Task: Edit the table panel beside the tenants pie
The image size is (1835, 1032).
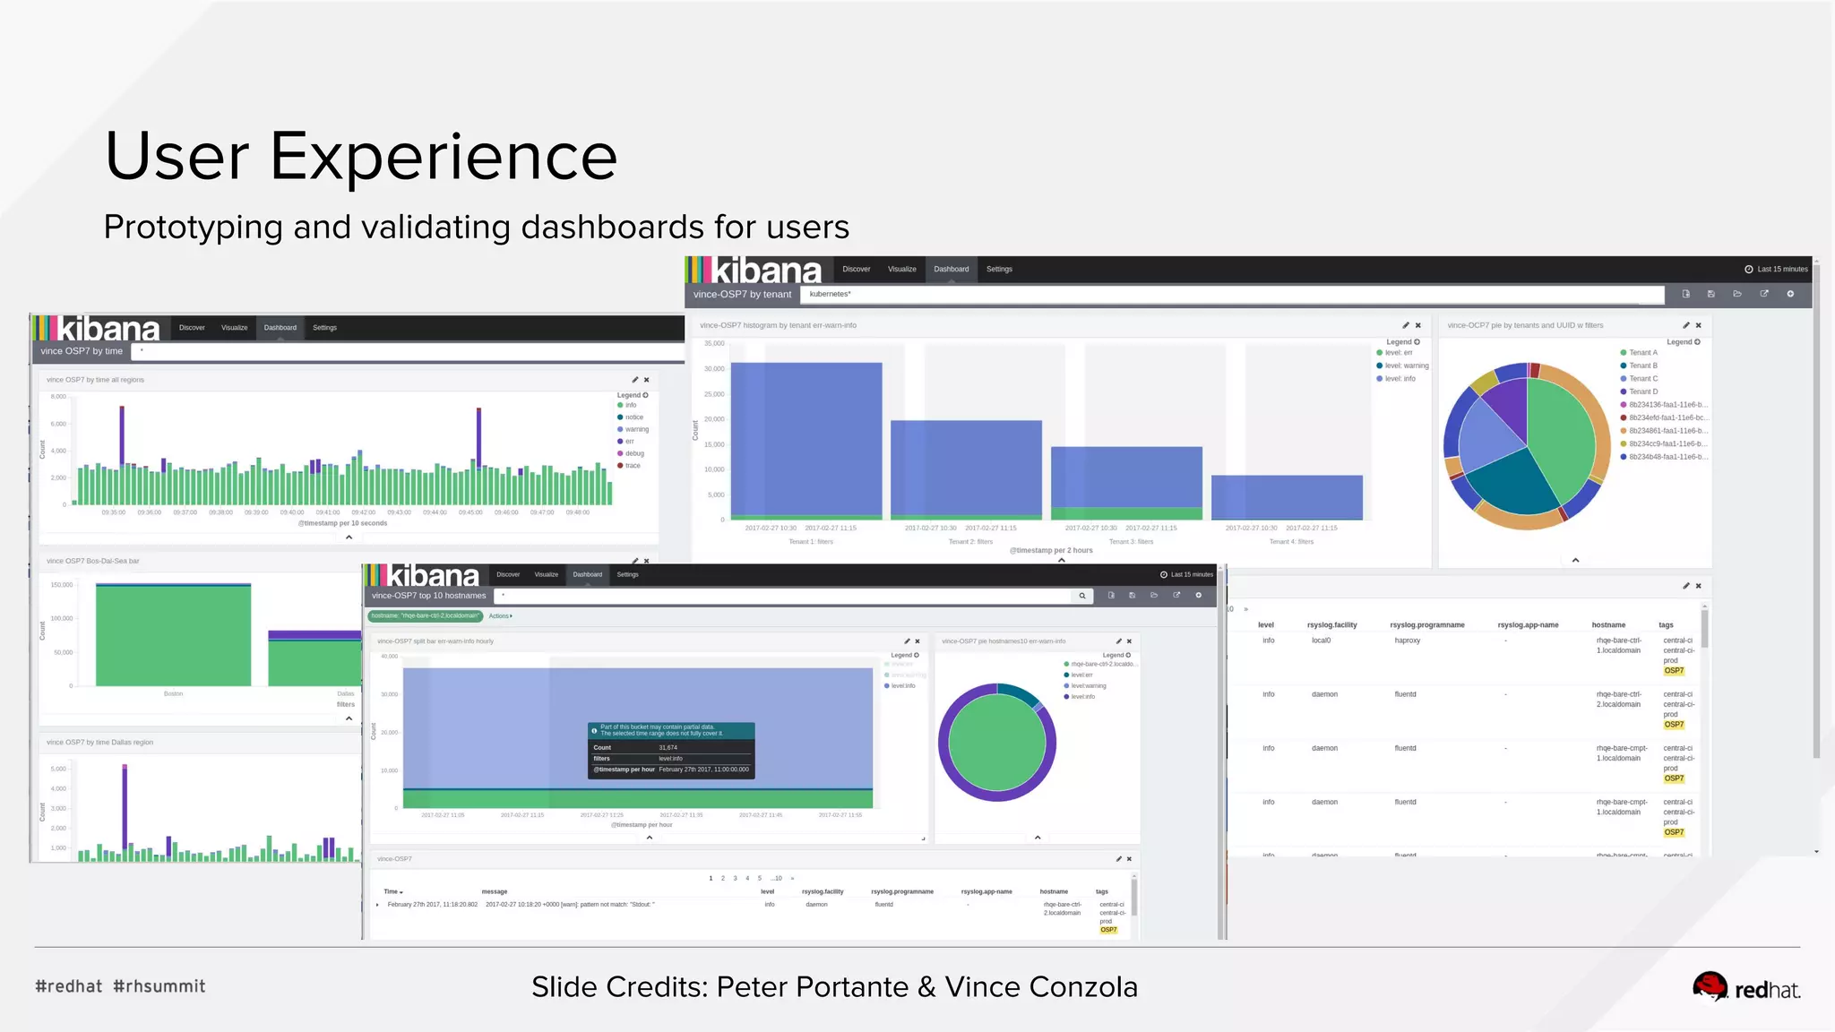Action: pyautogui.click(x=1686, y=586)
